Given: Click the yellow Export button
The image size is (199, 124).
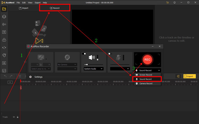Looking at the screenshot, I should pyautogui.click(x=190, y=76).
